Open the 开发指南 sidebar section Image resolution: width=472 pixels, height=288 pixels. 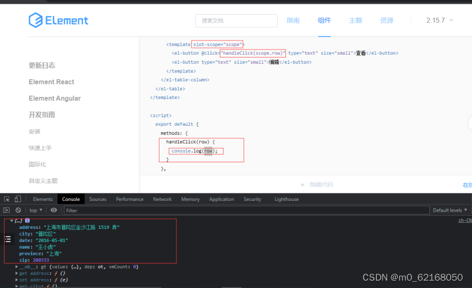pos(42,114)
